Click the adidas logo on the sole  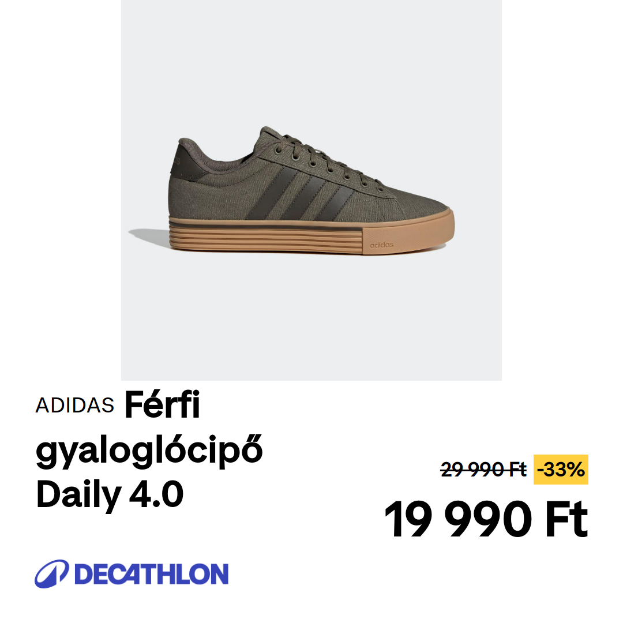tap(382, 245)
